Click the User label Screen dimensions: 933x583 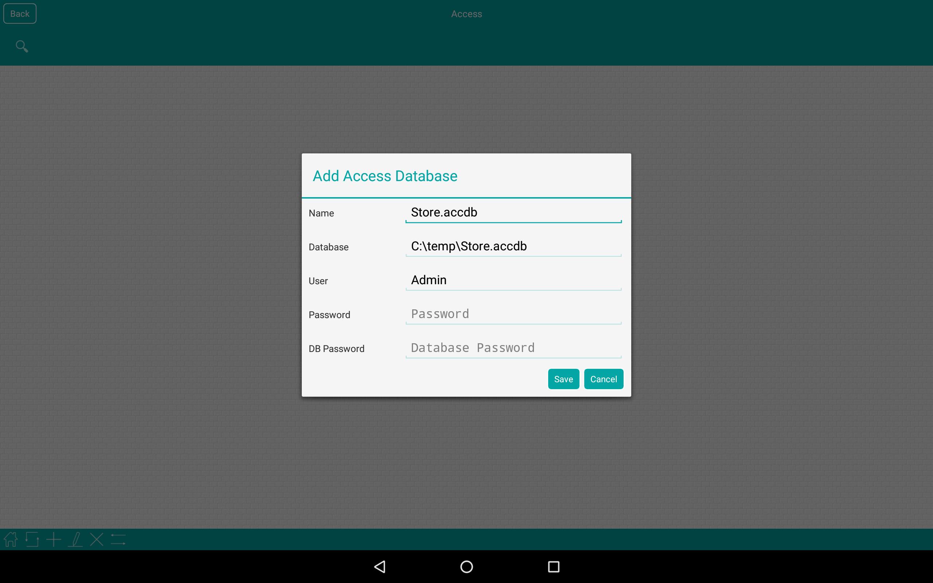pyautogui.click(x=318, y=281)
